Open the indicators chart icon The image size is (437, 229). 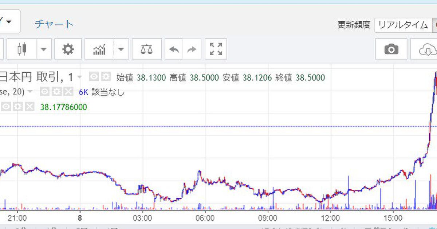[99, 49]
